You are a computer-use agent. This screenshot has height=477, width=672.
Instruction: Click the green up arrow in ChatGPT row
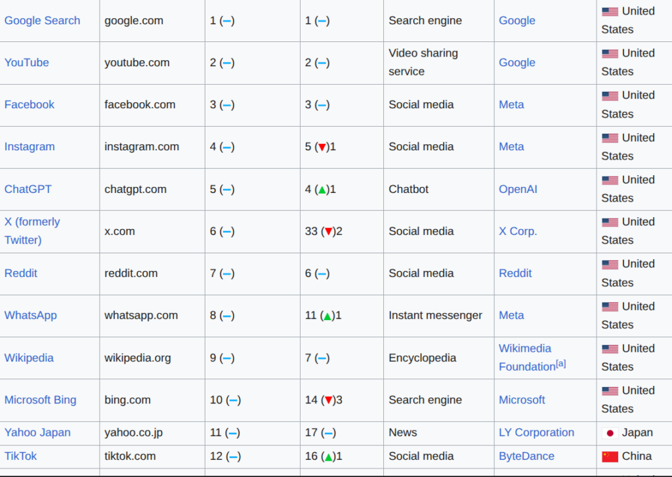click(322, 190)
